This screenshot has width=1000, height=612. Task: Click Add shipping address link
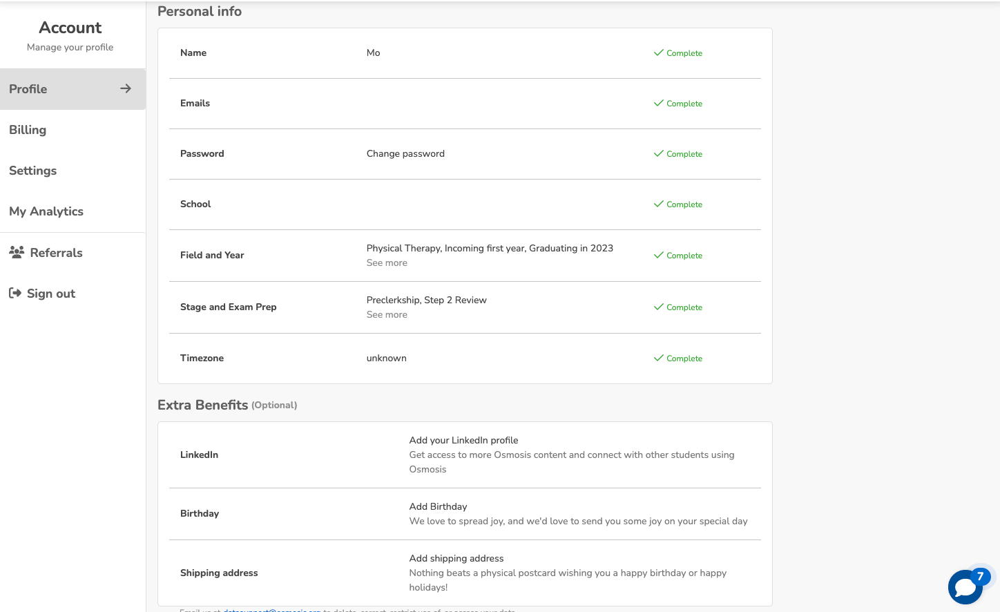(x=456, y=558)
